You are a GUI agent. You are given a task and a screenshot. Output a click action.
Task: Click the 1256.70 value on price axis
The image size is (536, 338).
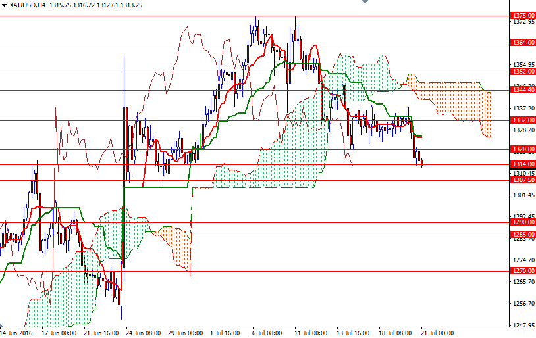(x=523, y=303)
